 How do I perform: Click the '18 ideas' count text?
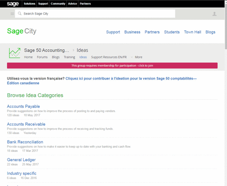[12, 151]
